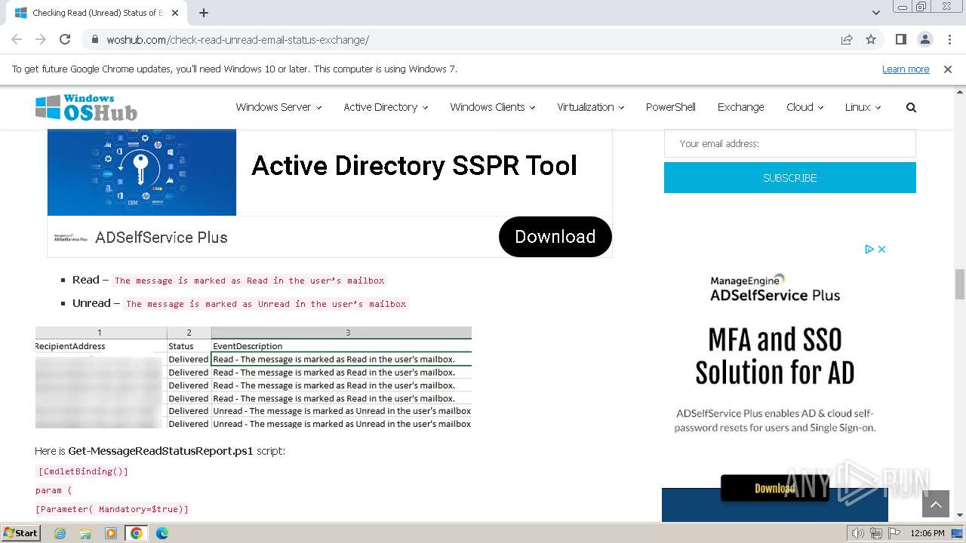966x543 pixels.
Task: Close the Checking Read (Unread) Status tab
Action: (176, 13)
